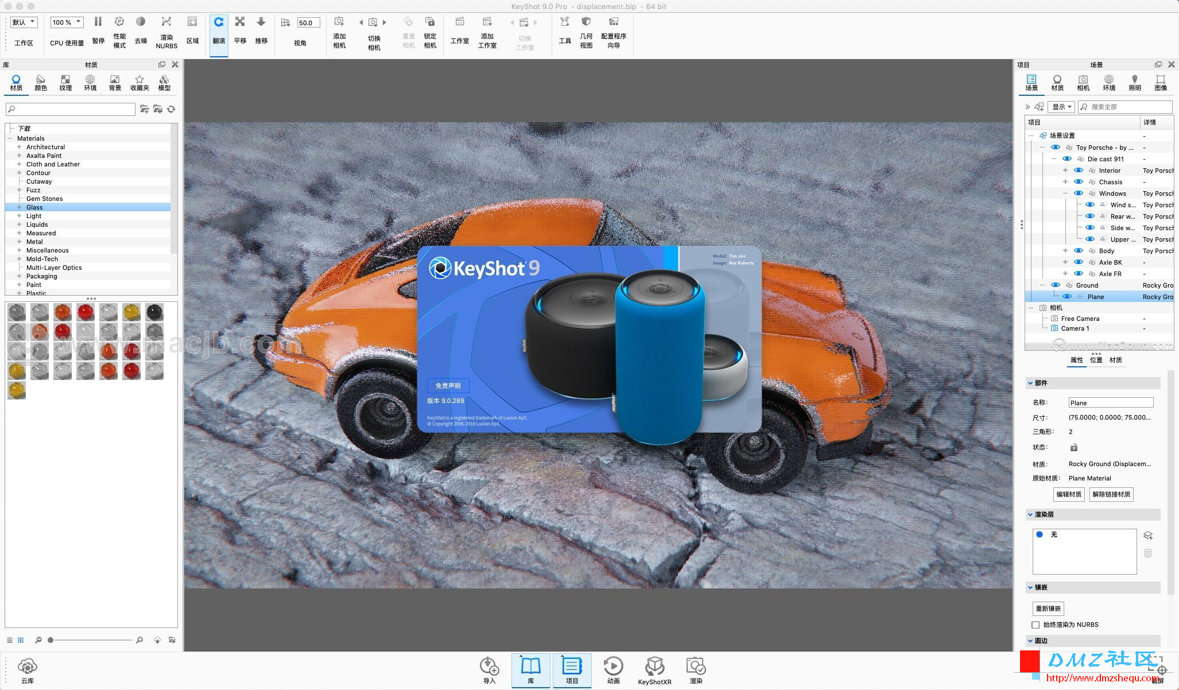Image resolution: width=1179 pixels, height=690 pixels.
Task: Expand the Interior tree node
Action: pos(1065,170)
